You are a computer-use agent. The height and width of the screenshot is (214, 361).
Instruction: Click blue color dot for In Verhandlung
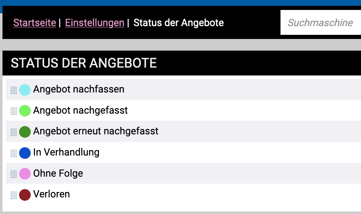click(x=25, y=153)
